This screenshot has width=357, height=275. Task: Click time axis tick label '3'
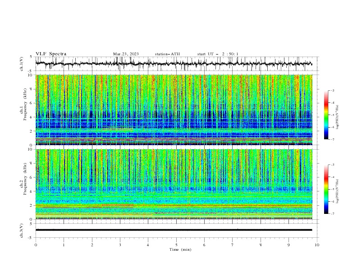click(120, 245)
